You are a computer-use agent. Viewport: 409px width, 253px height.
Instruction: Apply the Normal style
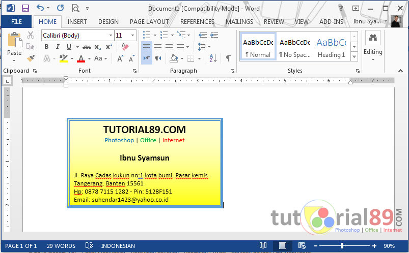[x=258, y=47]
